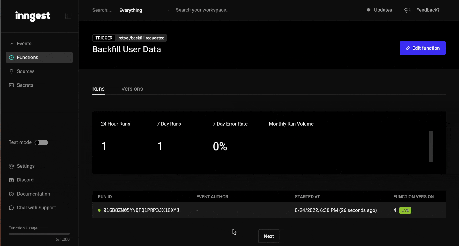
Task: Collapse the sidebar with the panel icon
Action: click(x=68, y=16)
